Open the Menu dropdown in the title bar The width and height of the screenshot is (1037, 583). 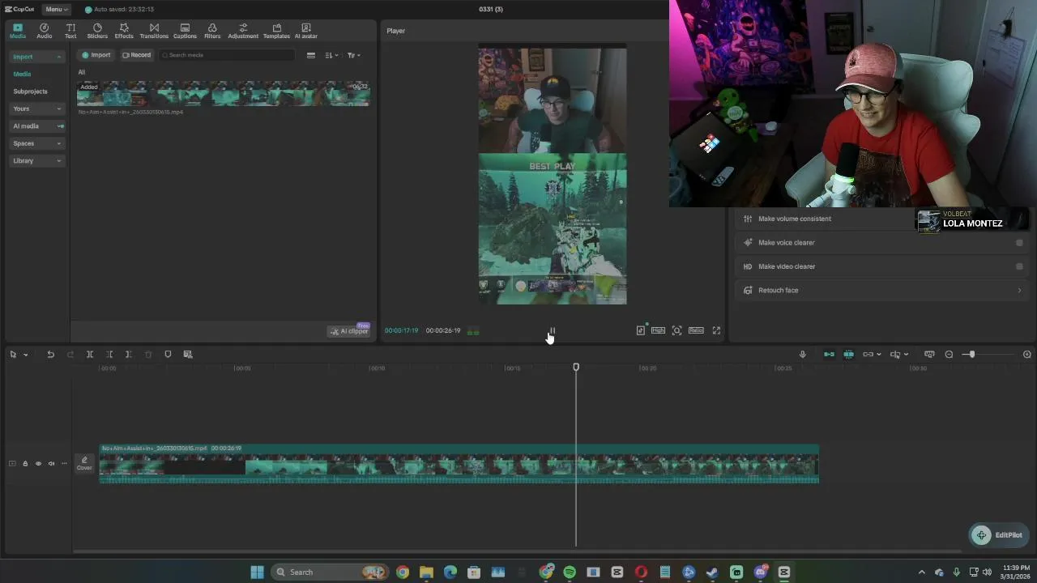pyautogui.click(x=55, y=9)
